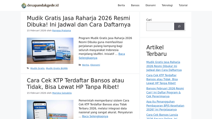Focus the Cari search input field
This screenshot has width=212, height=119.
pos(160,26)
